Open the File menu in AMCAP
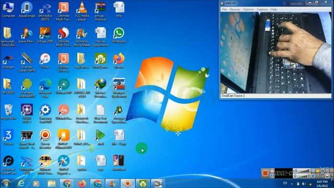334x188 pixels. (224, 9)
